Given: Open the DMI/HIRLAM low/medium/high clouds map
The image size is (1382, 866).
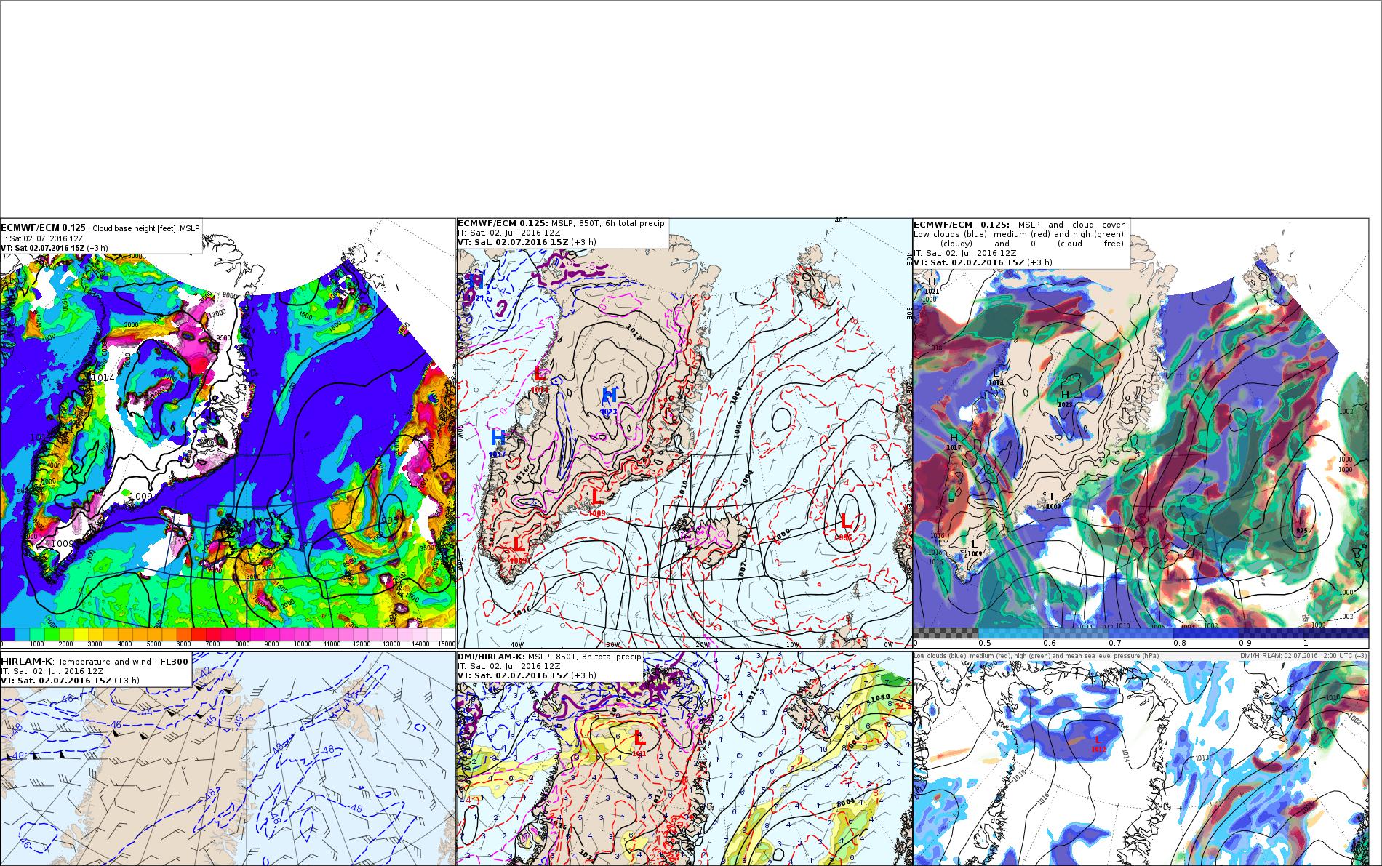Looking at the screenshot, I should (1141, 758).
